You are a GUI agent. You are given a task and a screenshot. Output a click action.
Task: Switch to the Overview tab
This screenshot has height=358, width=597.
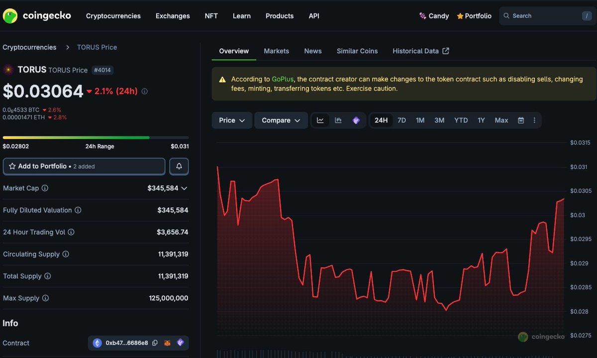[234, 51]
